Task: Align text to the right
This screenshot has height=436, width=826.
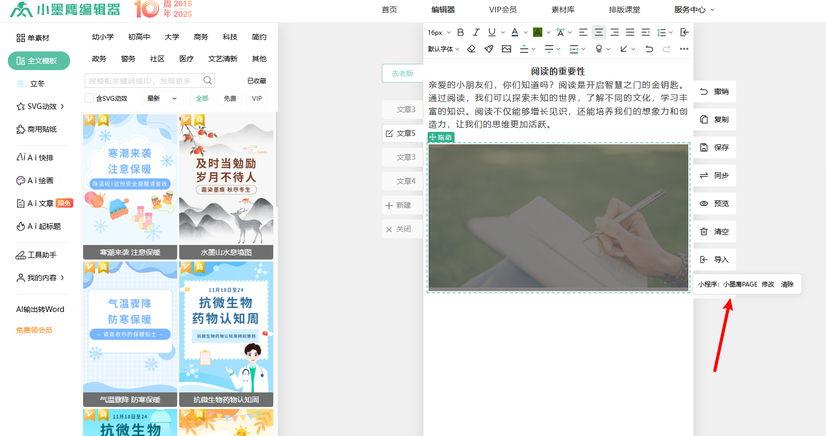Action: [615, 32]
